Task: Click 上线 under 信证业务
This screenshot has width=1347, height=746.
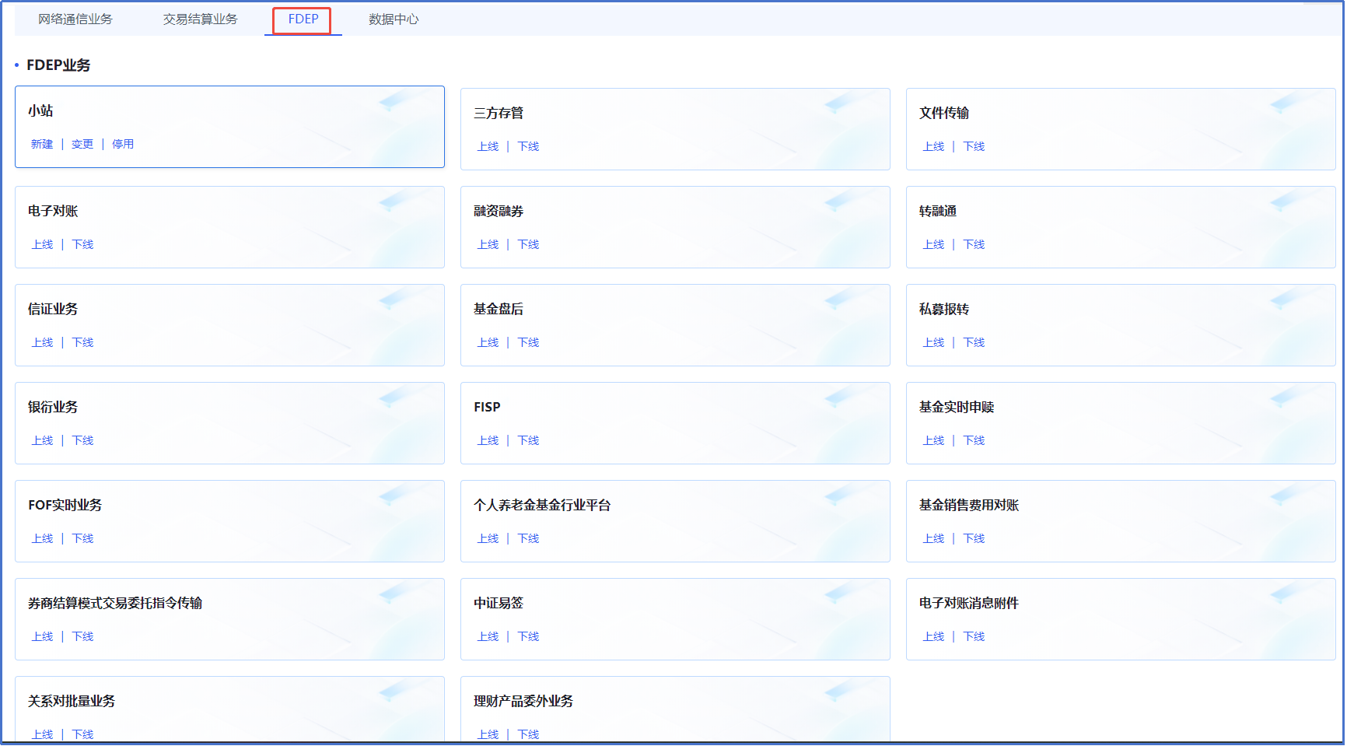Action: pos(43,342)
